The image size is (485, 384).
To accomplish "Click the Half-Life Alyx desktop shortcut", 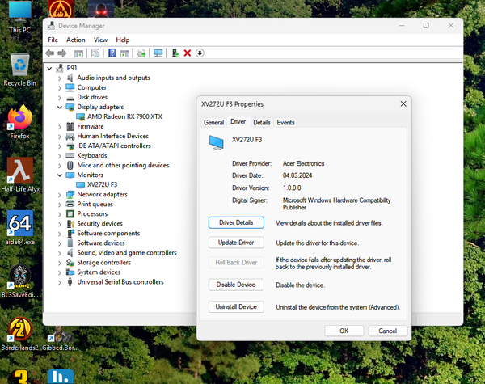I will [19, 175].
